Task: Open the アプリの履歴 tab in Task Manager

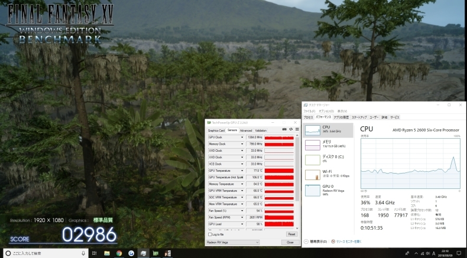Action: click(x=341, y=117)
